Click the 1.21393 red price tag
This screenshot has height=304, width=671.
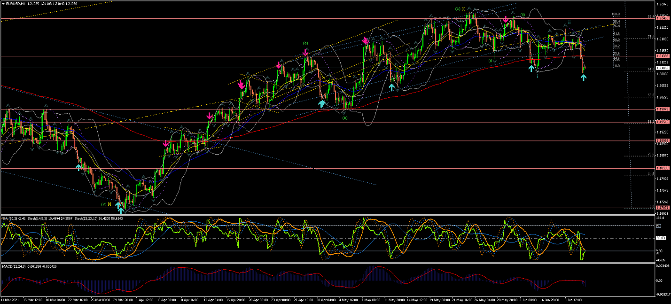click(662, 56)
